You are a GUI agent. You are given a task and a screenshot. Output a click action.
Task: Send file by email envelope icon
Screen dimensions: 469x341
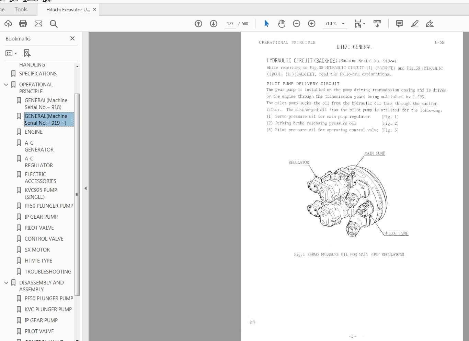pyautogui.click(x=38, y=24)
